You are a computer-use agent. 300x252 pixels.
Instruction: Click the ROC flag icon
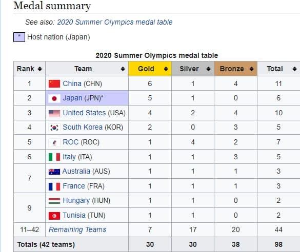[x=54, y=142]
